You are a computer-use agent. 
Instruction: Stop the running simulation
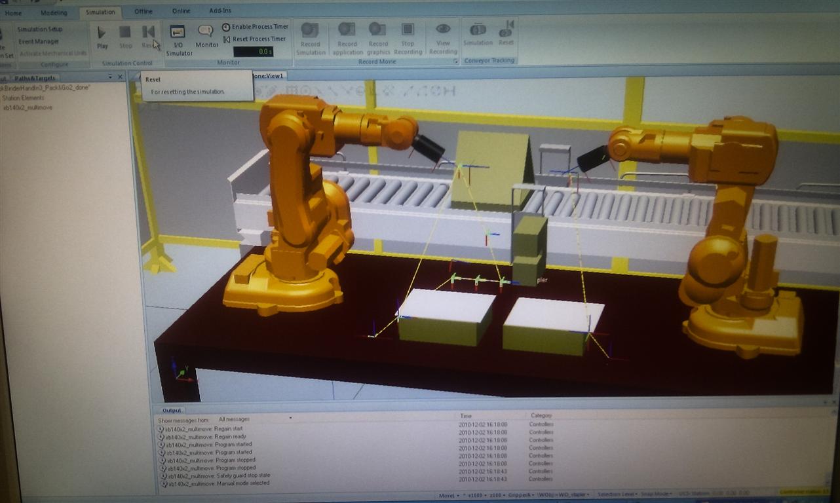pyautogui.click(x=125, y=37)
